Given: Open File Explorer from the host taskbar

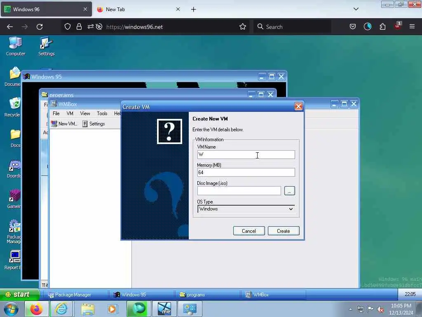Looking at the screenshot, I should (x=88, y=309).
